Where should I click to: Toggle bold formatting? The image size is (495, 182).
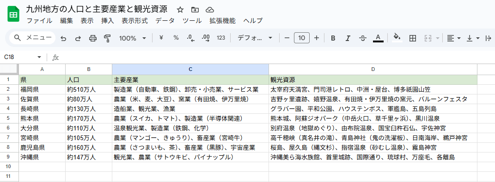click(333, 38)
